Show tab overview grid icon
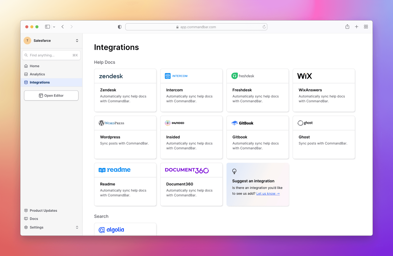393x256 pixels. (366, 27)
